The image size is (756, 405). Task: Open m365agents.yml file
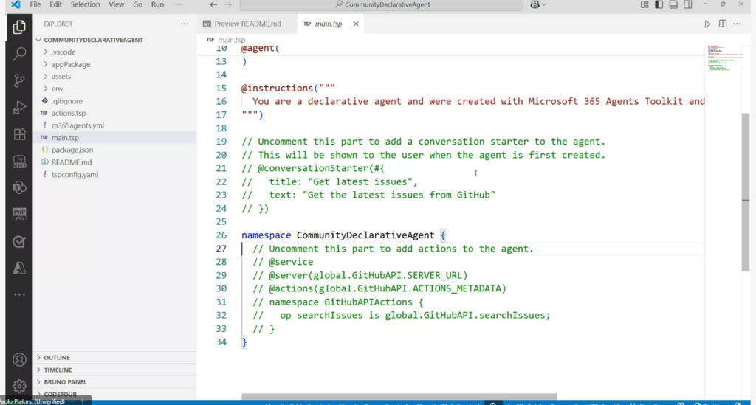click(116, 125)
